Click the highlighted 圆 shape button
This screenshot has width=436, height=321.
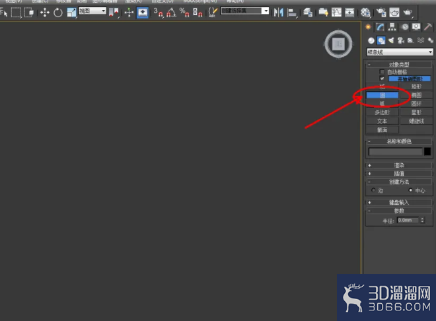pos(382,95)
